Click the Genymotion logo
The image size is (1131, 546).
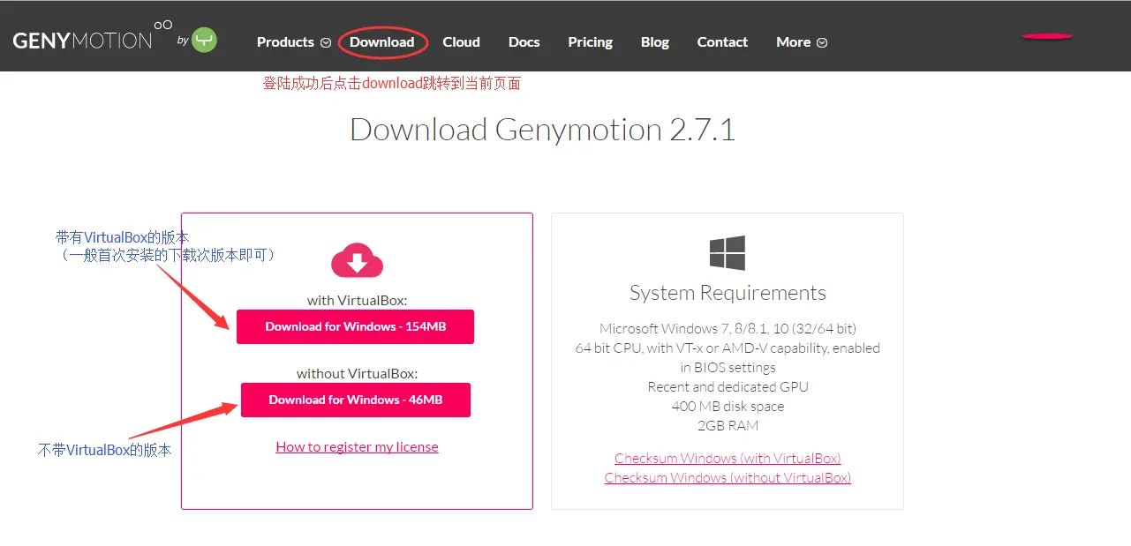tap(93, 38)
